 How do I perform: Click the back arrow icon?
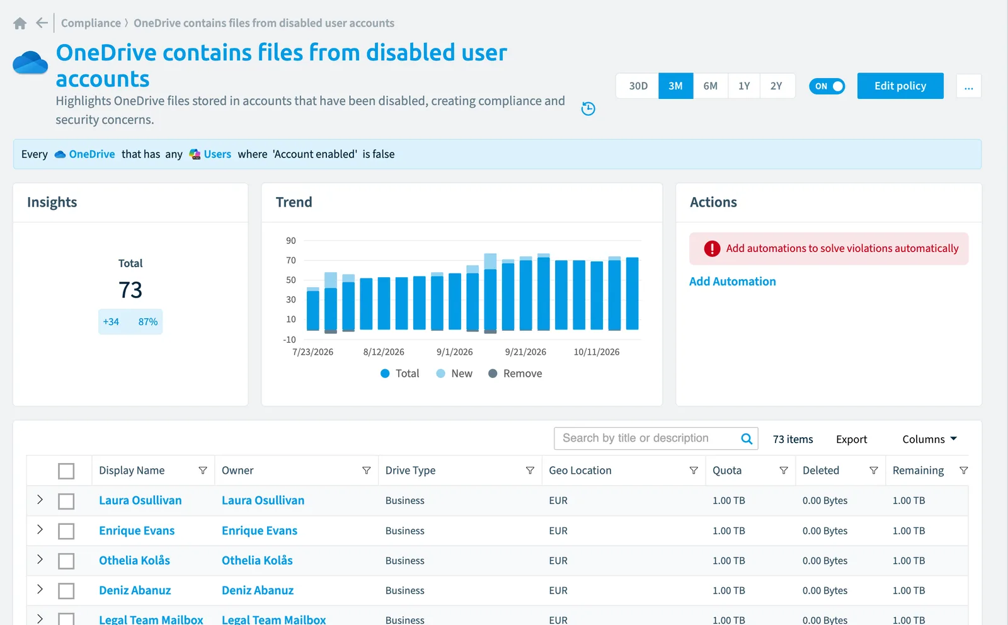click(x=42, y=23)
